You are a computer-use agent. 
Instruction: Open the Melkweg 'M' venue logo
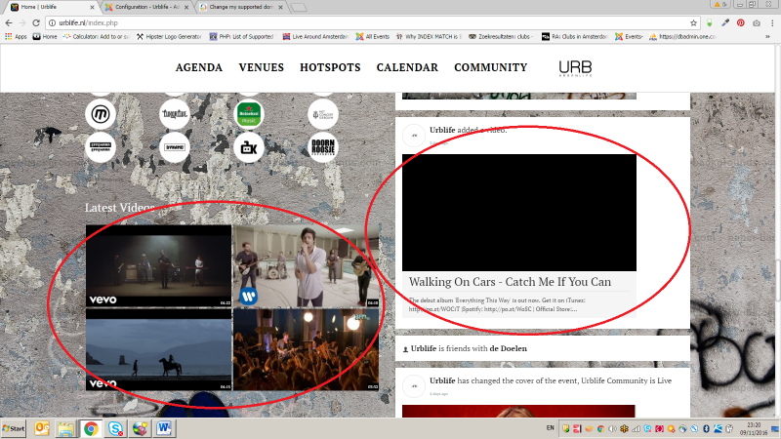pyautogui.click(x=101, y=114)
